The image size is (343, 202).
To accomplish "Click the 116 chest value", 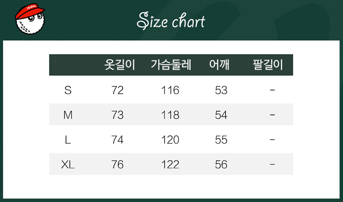I will point(170,90).
